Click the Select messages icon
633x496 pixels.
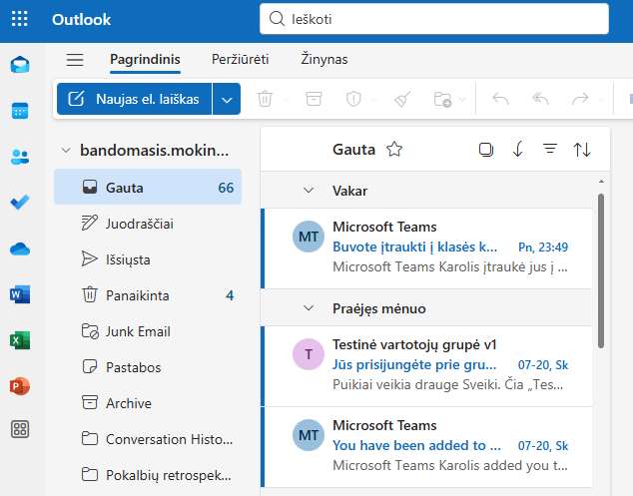[x=486, y=150]
